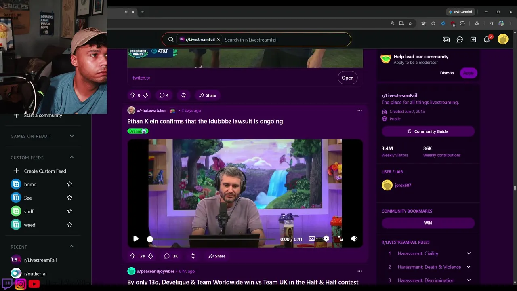Downvote the twitch.tv post with 0 votes
This screenshot has width=517, height=291.
pyautogui.click(x=146, y=95)
